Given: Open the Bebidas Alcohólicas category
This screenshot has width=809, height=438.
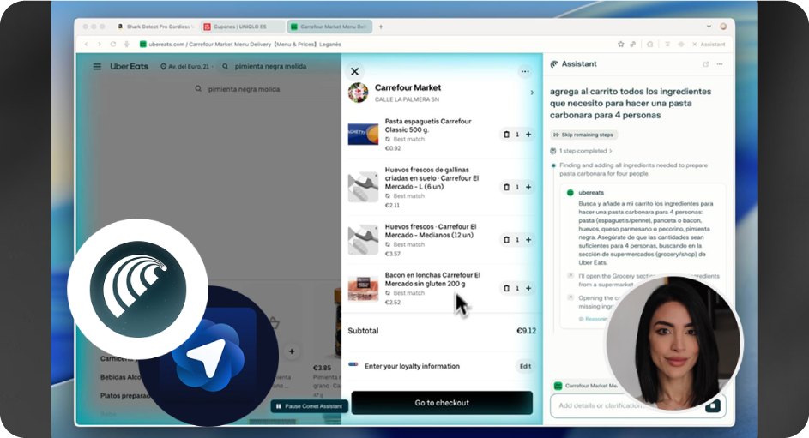Looking at the screenshot, I should click(x=121, y=377).
